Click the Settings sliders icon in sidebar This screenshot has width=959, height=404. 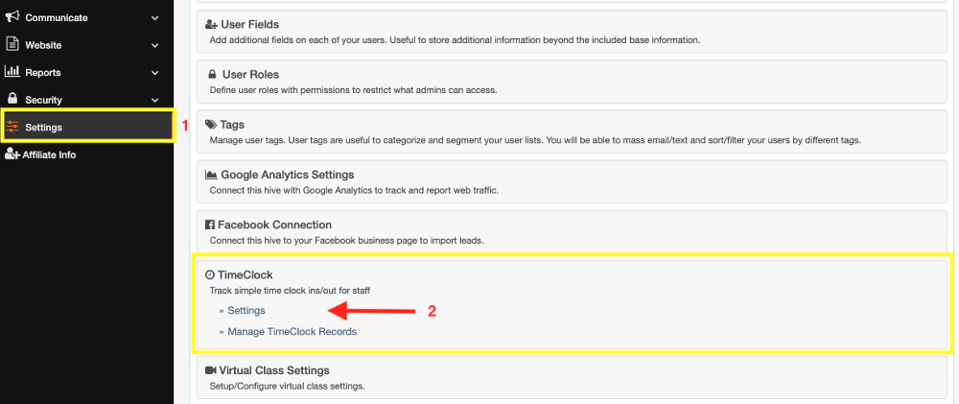[12, 128]
